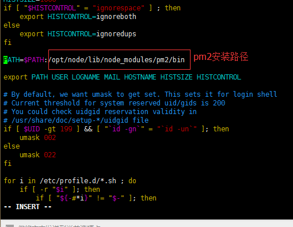Image resolution: width=293 pixels, height=227 pixels.
Task: Place cursor on $PATH variable
Action: (x=34, y=60)
